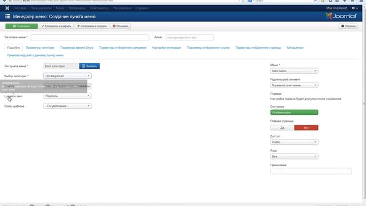Switch to Параметры макета блога tab
The width and height of the screenshot is (366, 206).
click(x=77, y=47)
